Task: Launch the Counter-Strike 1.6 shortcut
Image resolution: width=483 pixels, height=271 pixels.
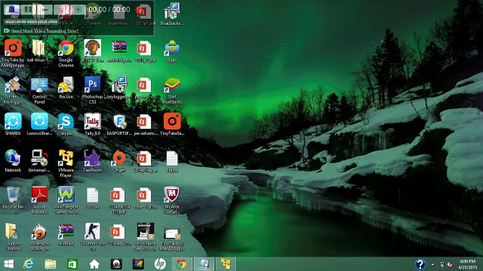Action: pyautogui.click(x=92, y=236)
